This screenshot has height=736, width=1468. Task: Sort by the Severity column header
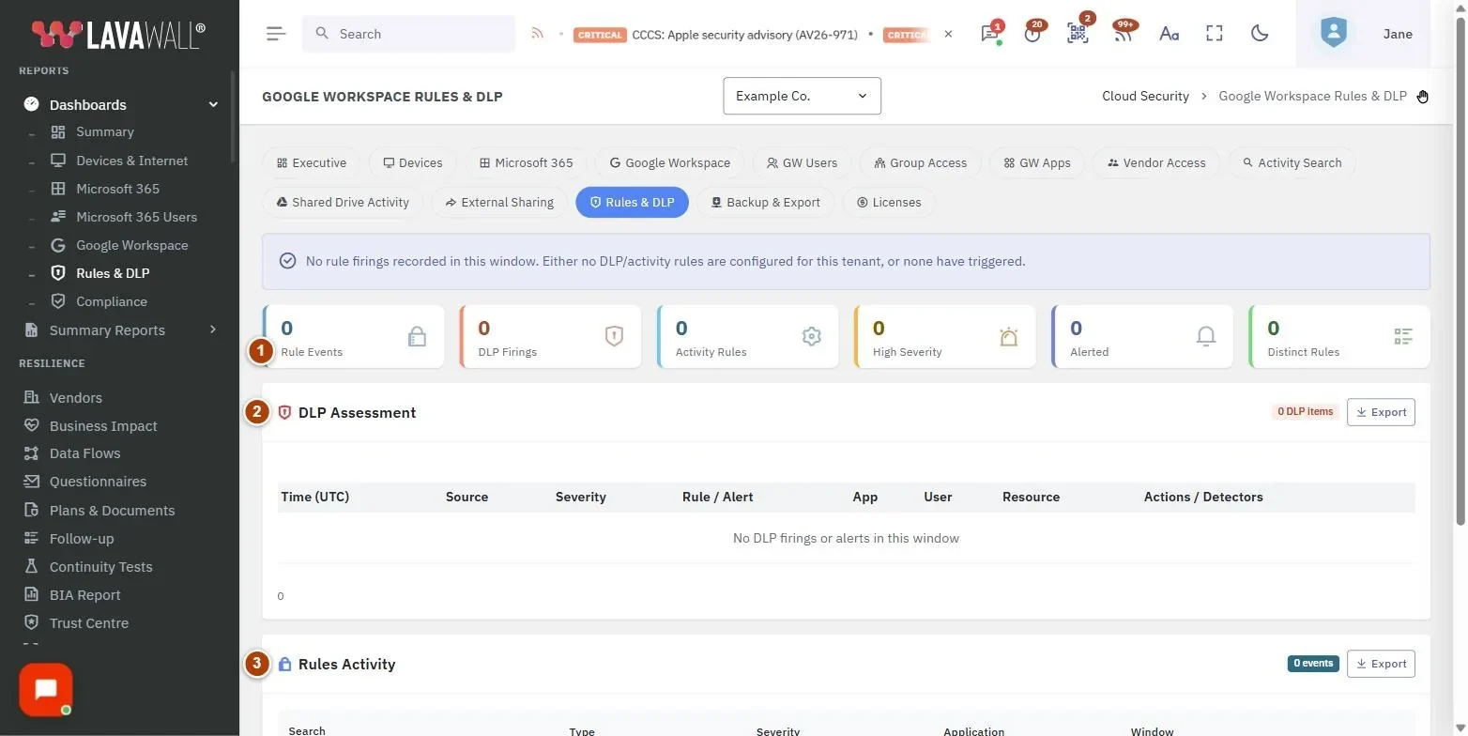pos(581,497)
